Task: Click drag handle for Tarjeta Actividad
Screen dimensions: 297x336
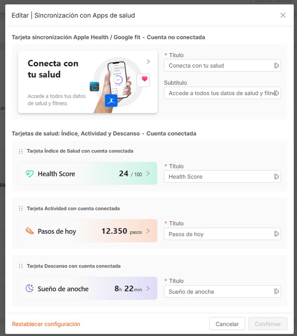Action: click(x=21, y=209)
